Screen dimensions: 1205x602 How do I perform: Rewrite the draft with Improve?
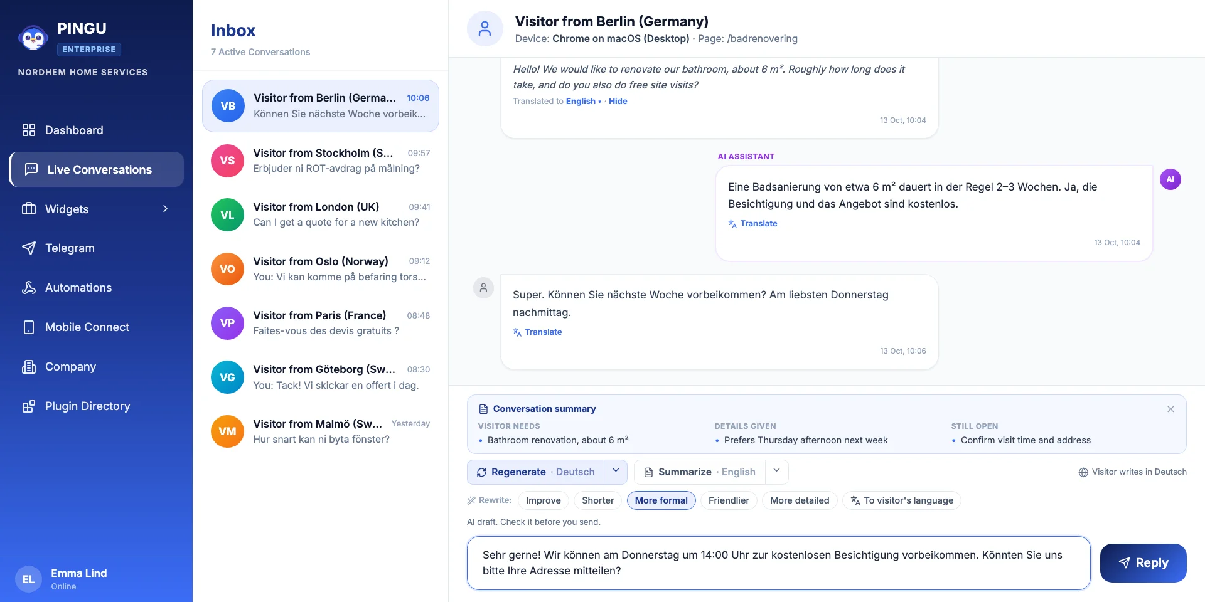pos(544,500)
